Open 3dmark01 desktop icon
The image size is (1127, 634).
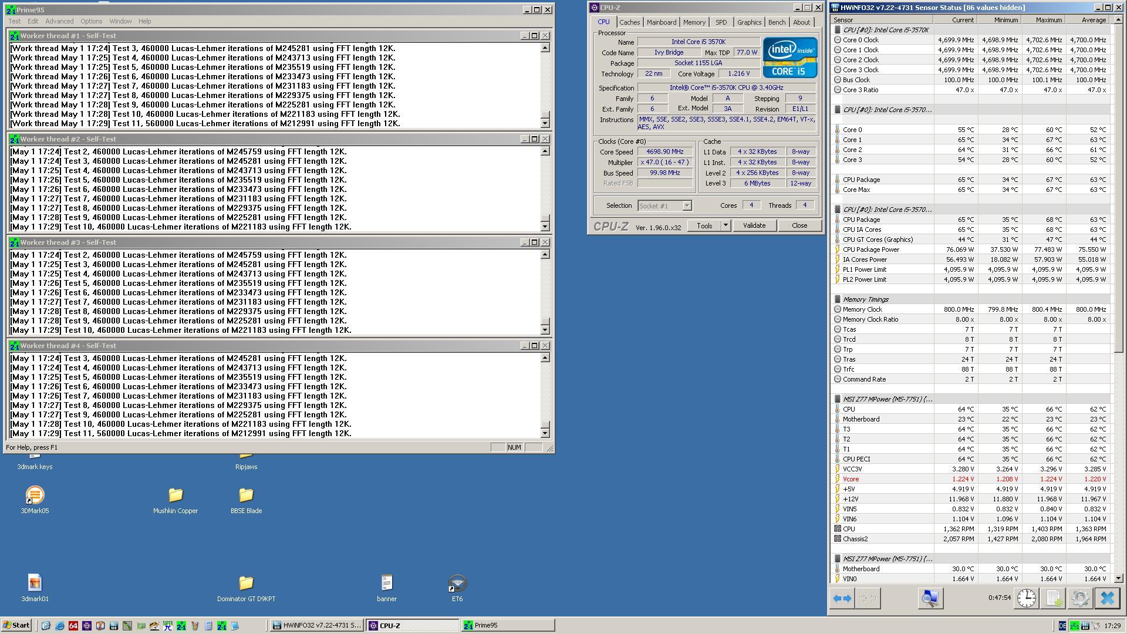coord(35,588)
